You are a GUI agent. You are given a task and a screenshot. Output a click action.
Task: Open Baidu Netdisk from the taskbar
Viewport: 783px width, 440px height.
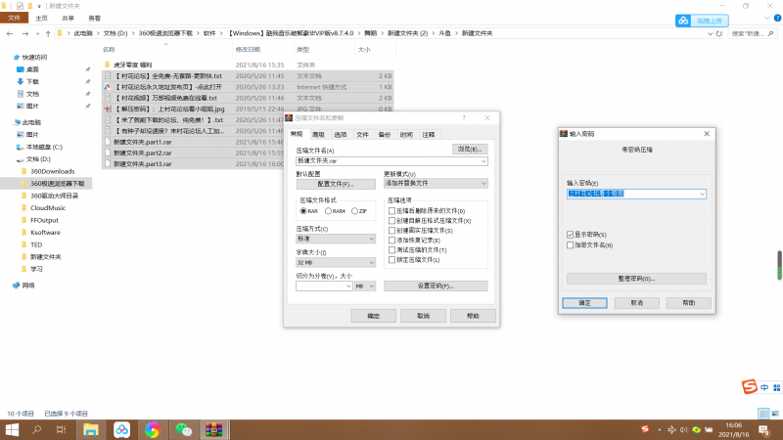(122, 429)
